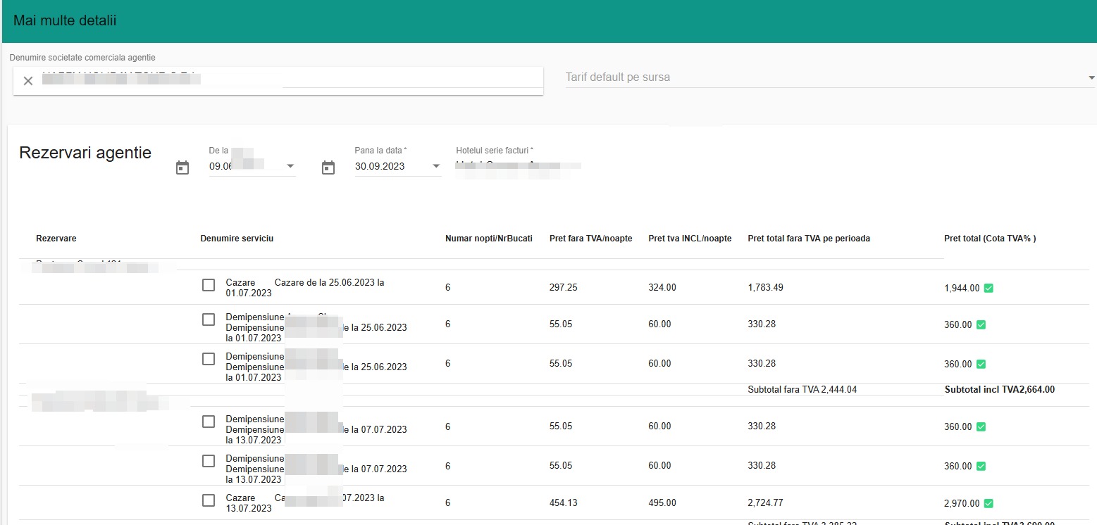1097x525 pixels.
Task: Click the Rezervari agentie heading
Action: pos(85,153)
